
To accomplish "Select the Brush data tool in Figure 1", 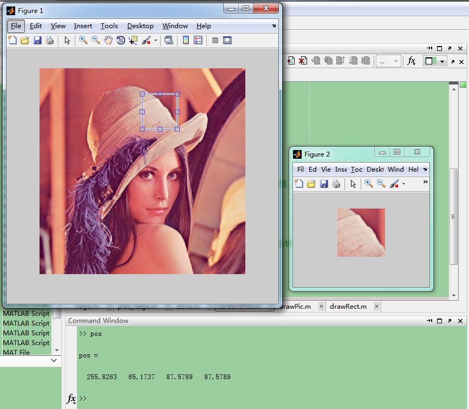I will [x=146, y=40].
